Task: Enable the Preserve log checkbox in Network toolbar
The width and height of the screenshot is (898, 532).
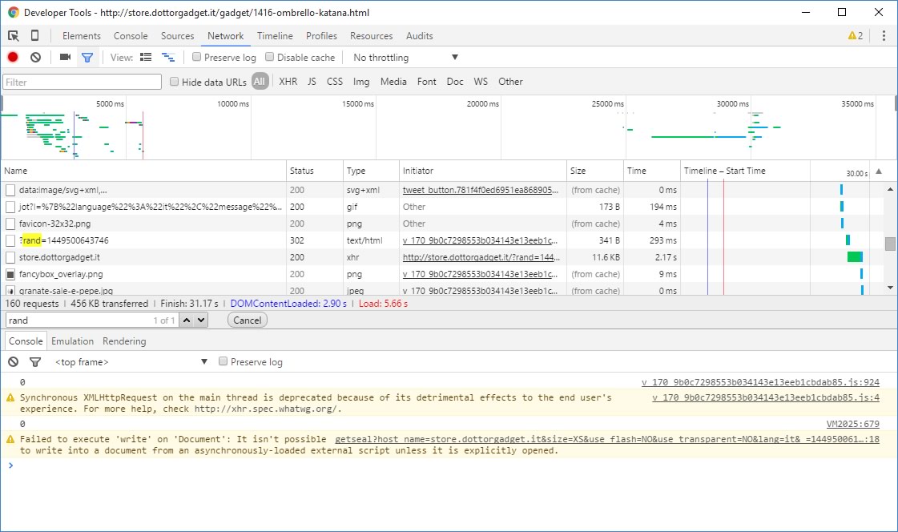Action: 196,57
